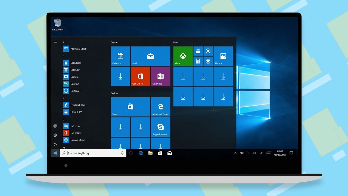Open user account options in Start rail
The height and width of the screenshot is (196, 348).
pos(55,126)
